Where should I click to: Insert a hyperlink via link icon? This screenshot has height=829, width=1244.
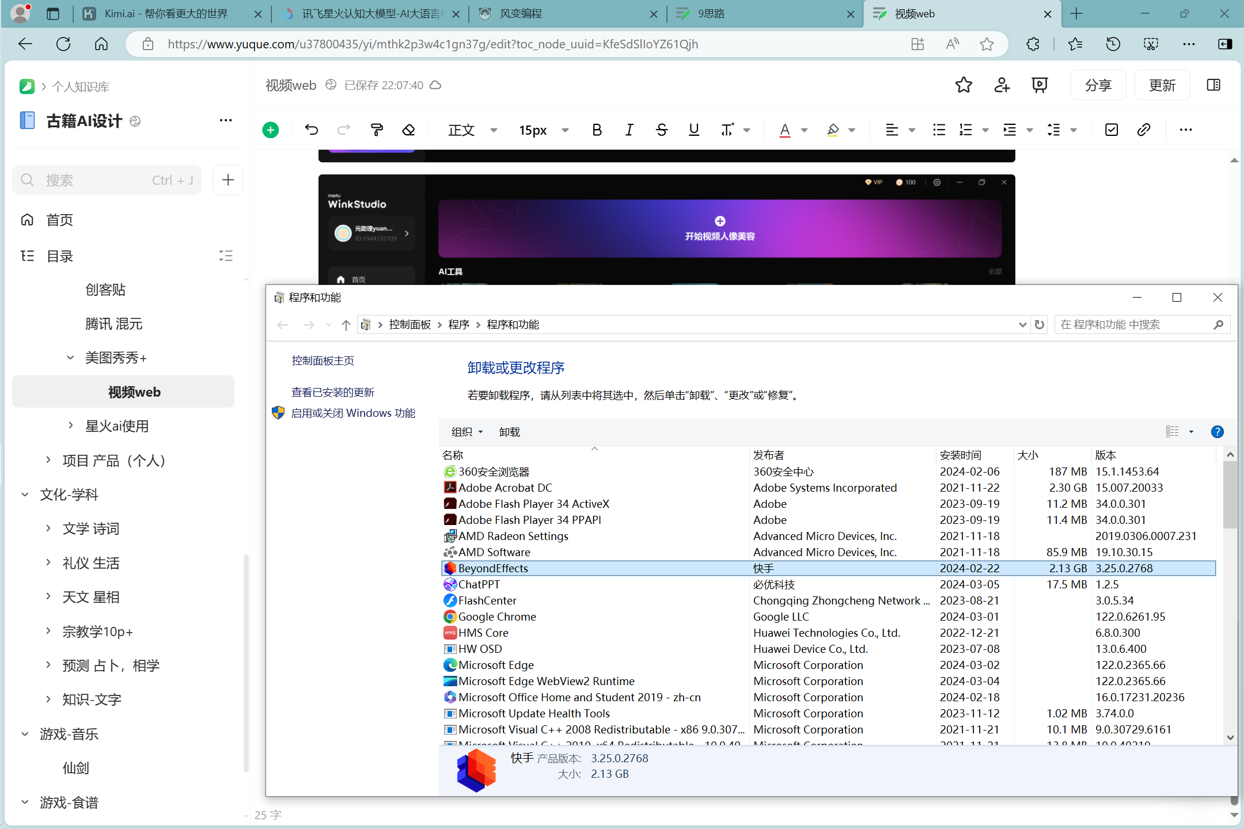[1144, 130]
